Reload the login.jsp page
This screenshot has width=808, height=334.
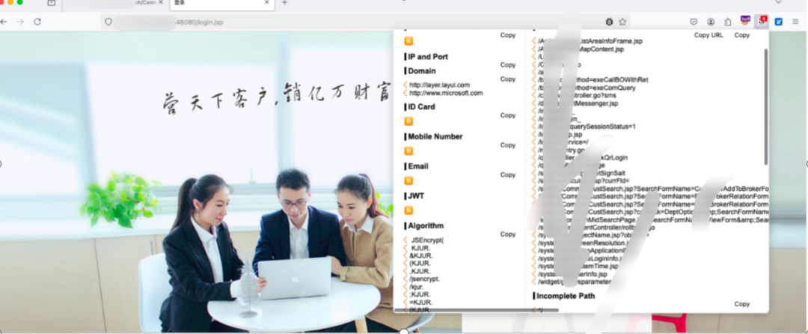pyautogui.click(x=37, y=22)
